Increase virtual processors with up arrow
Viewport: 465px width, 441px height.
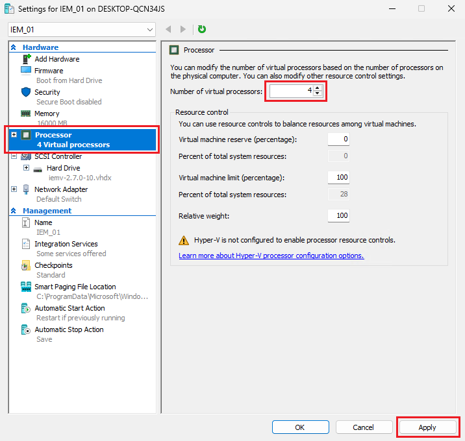(317, 89)
